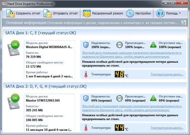Expand the Помощь dropdown arrow
Screen dimensions: 190x135
pos(180,13)
